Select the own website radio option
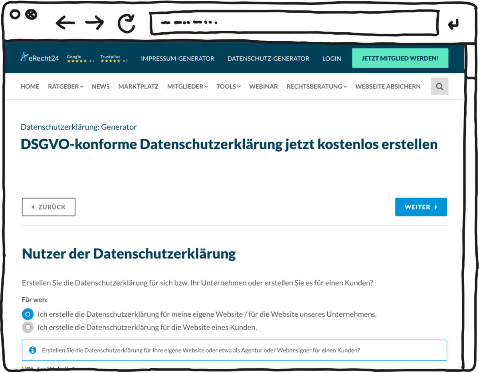The width and height of the screenshot is (479, 373). pos(28,314)
